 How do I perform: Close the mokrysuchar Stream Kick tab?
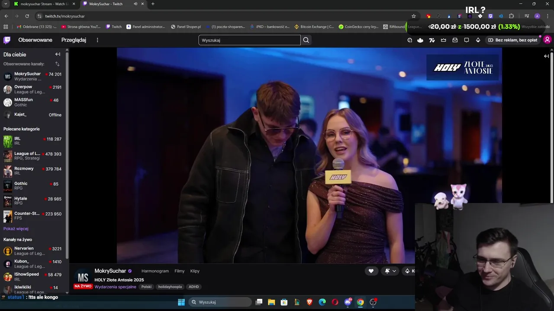click(x=74, y=4)
